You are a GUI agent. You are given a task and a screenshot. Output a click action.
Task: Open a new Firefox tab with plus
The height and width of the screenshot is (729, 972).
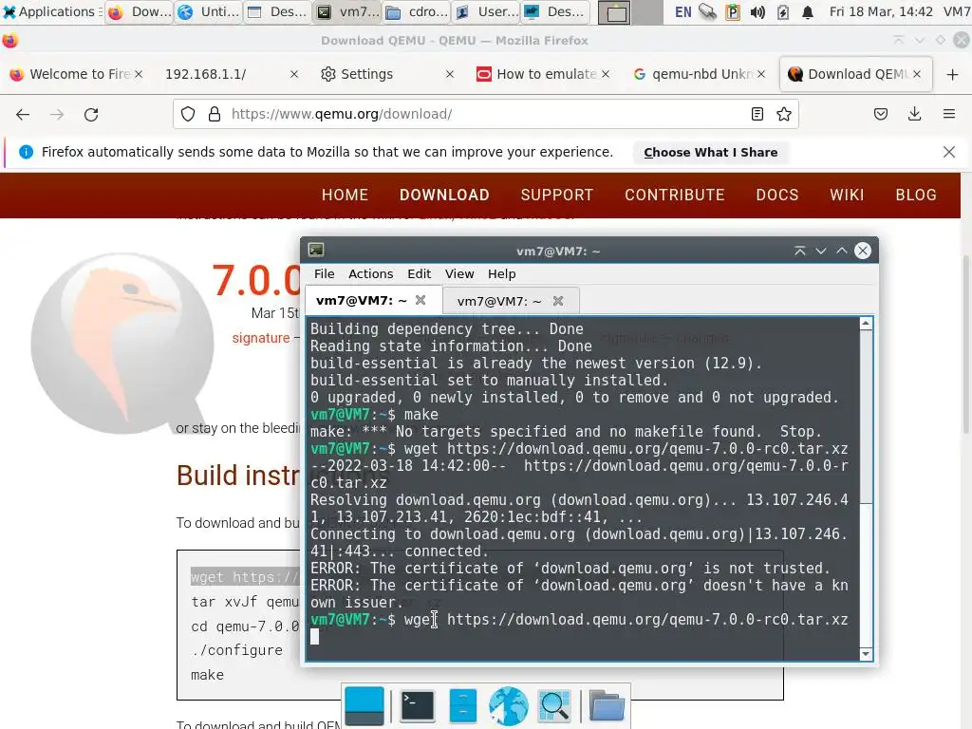click(953, 74)
